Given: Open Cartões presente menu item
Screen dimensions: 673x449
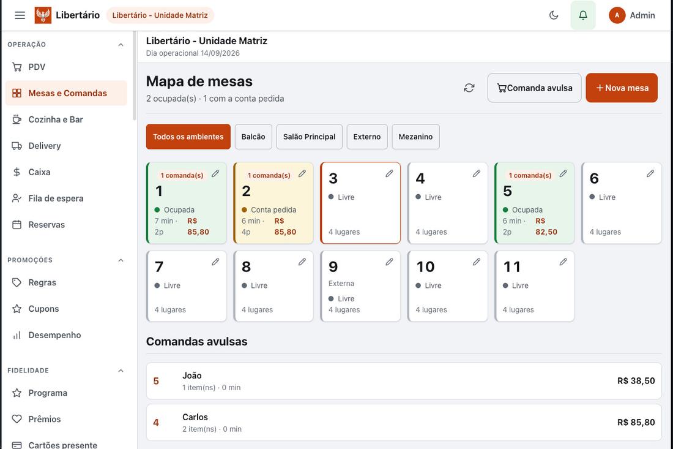Looking at the screenshot, I should click(x=67, y=443).
